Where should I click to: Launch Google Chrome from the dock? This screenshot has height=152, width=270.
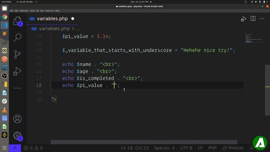(x=5, y=17)
